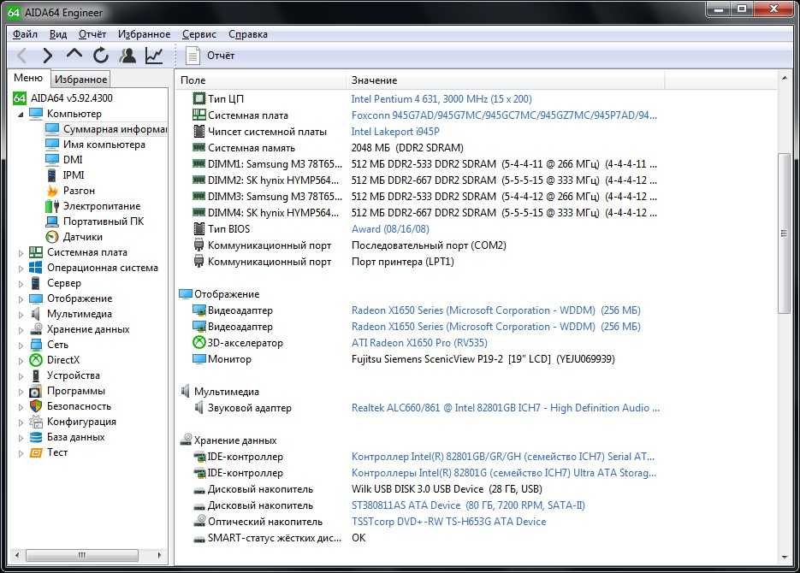The image size is (800, 573).
Task: Open the ATI Radeon X1650 Pro link
Action: click(419, 343)
